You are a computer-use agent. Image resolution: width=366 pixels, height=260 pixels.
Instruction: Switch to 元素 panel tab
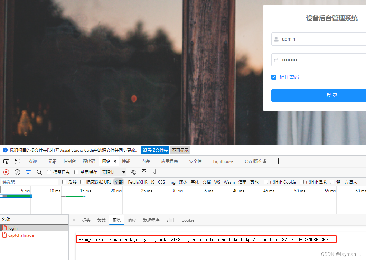(52, 161)
